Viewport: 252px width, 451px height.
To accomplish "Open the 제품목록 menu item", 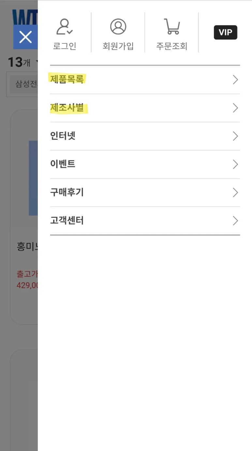I will pyautogui.click(x=67, y=79).
